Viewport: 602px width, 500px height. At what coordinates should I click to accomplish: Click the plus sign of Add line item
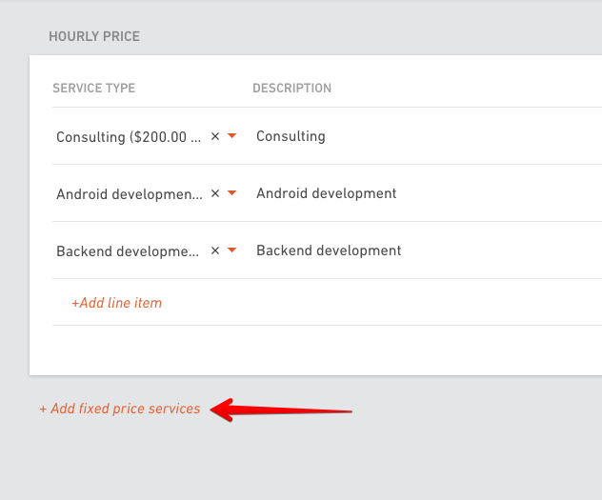tap(75, 303)
